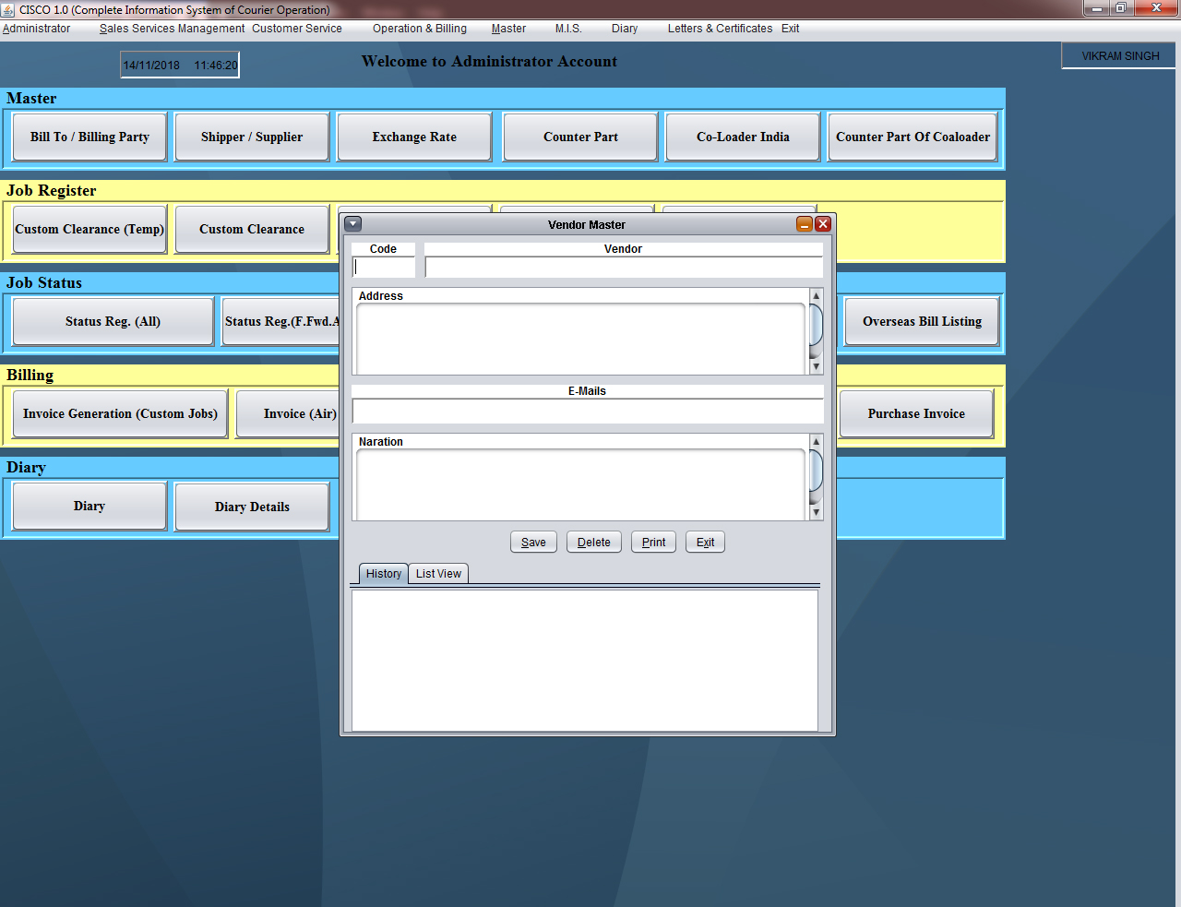Click inside the Naration text area
The height and width of the screenshot is (907, 1181).
pos(580,485)
